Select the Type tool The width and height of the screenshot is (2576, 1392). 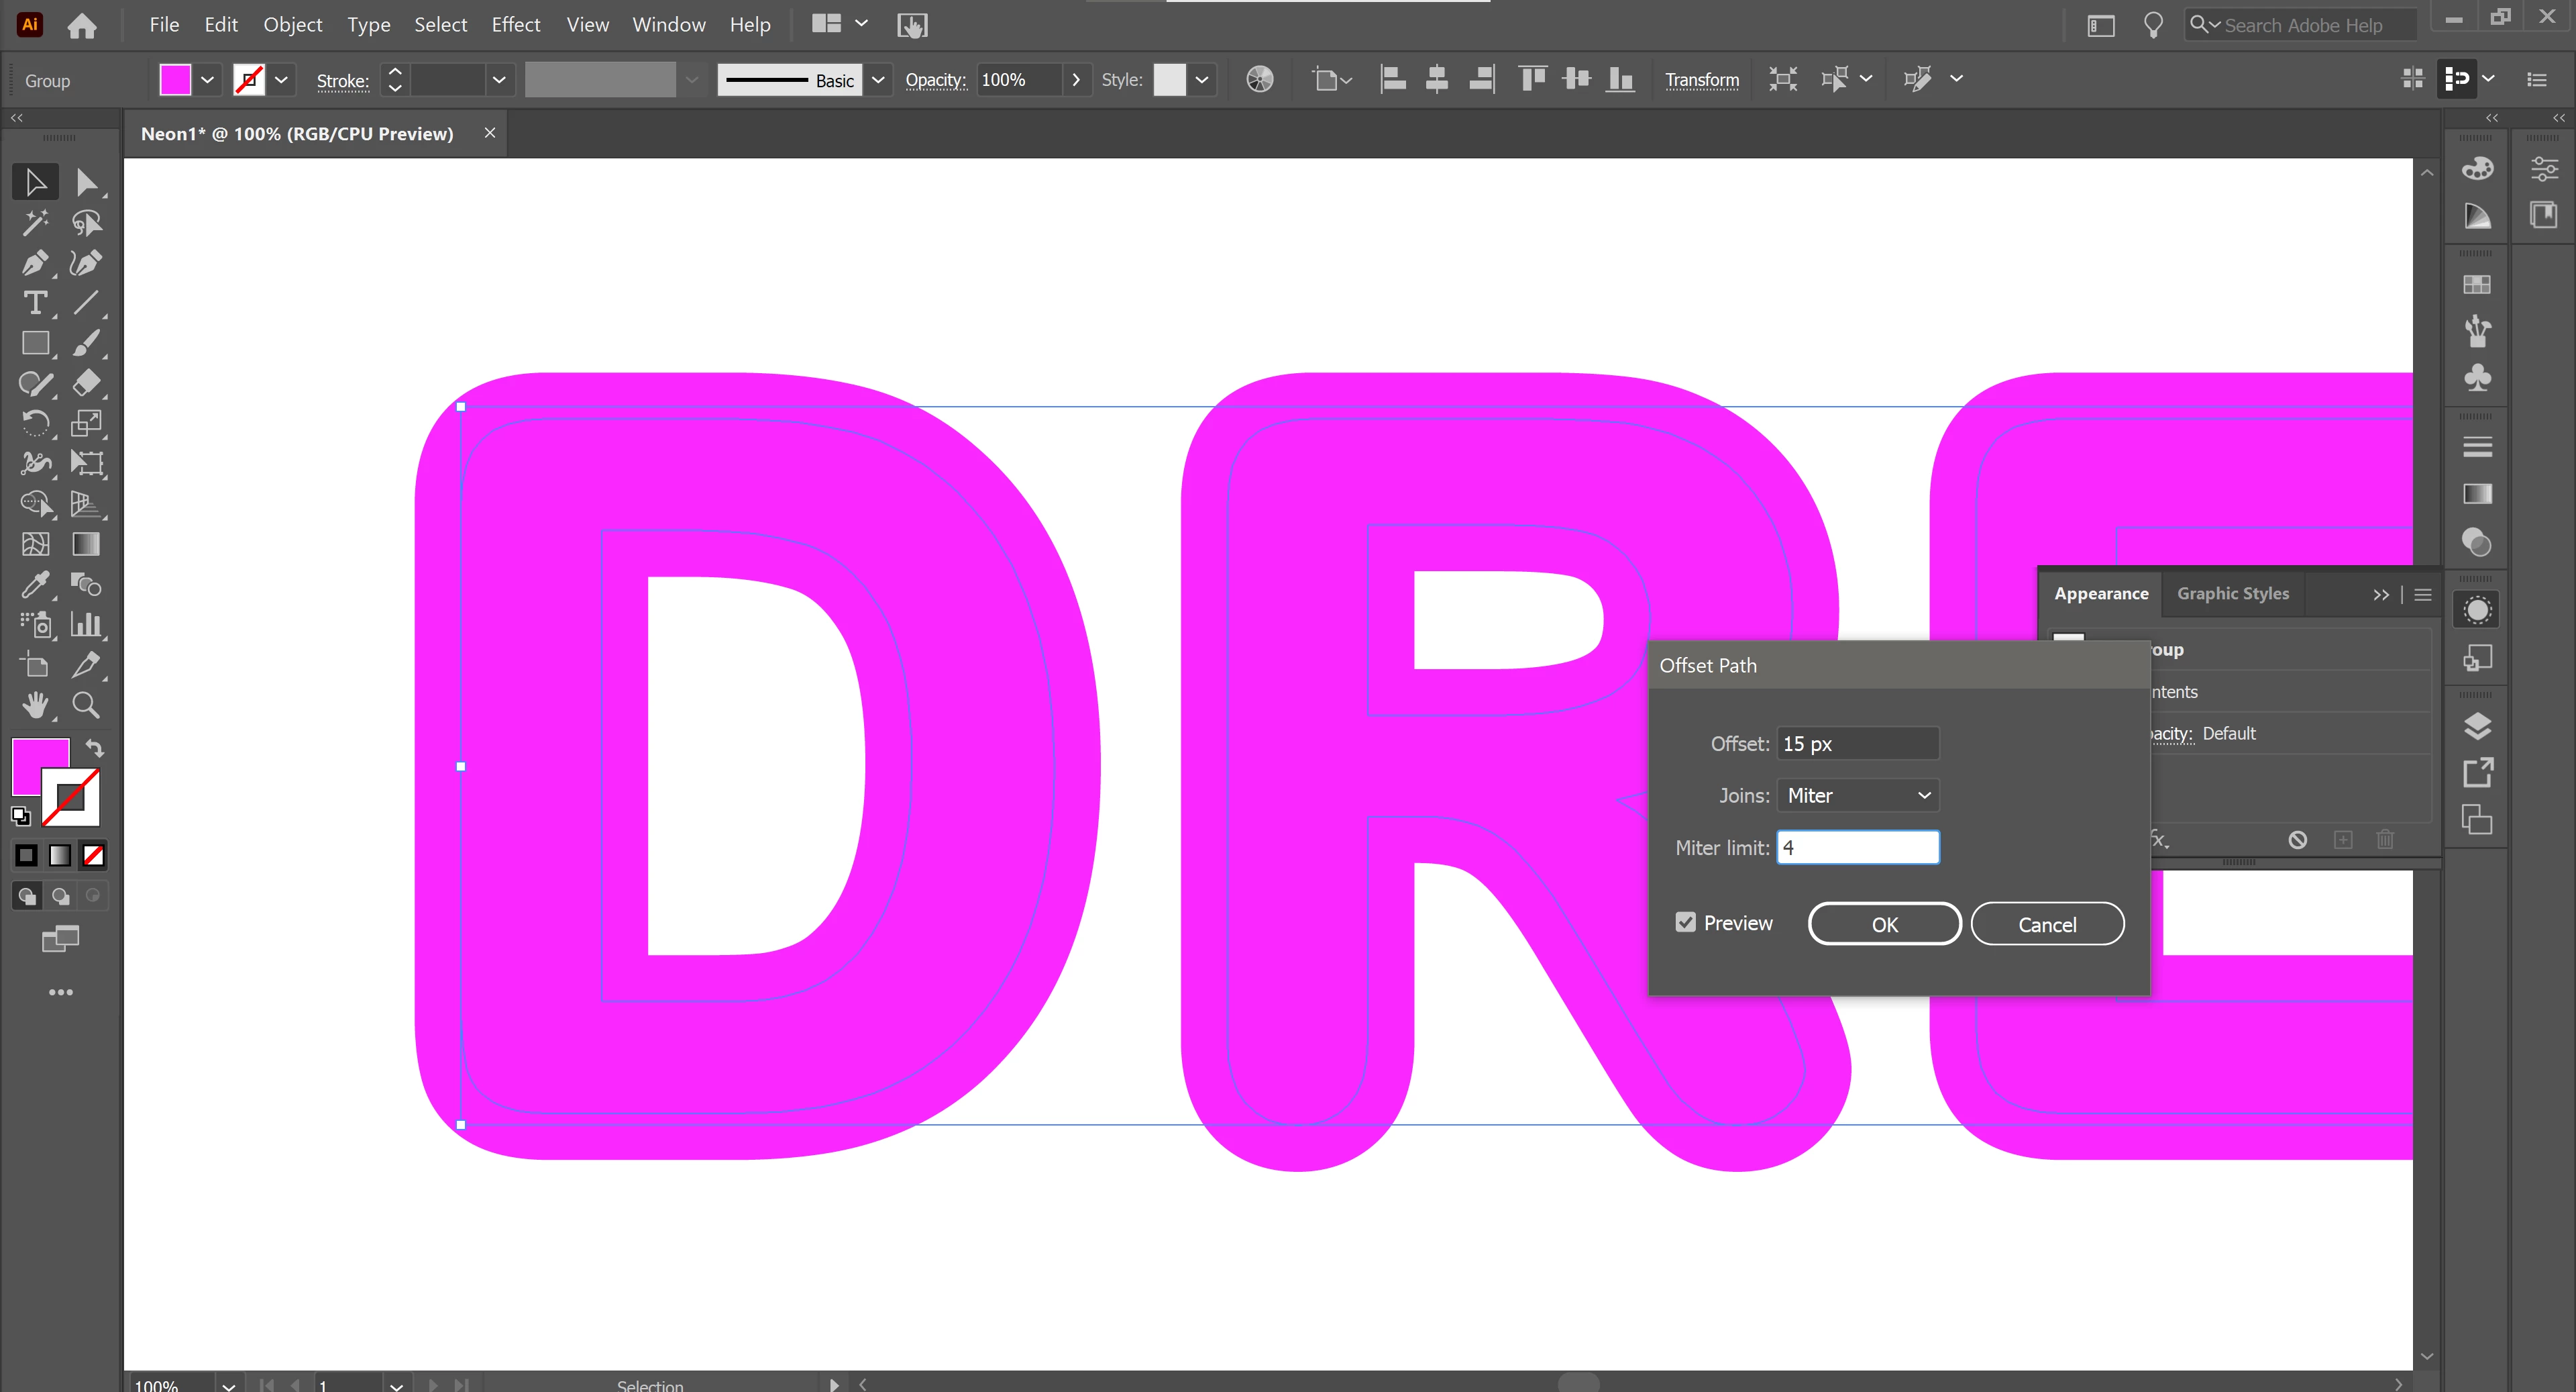[x=35, y=303]
